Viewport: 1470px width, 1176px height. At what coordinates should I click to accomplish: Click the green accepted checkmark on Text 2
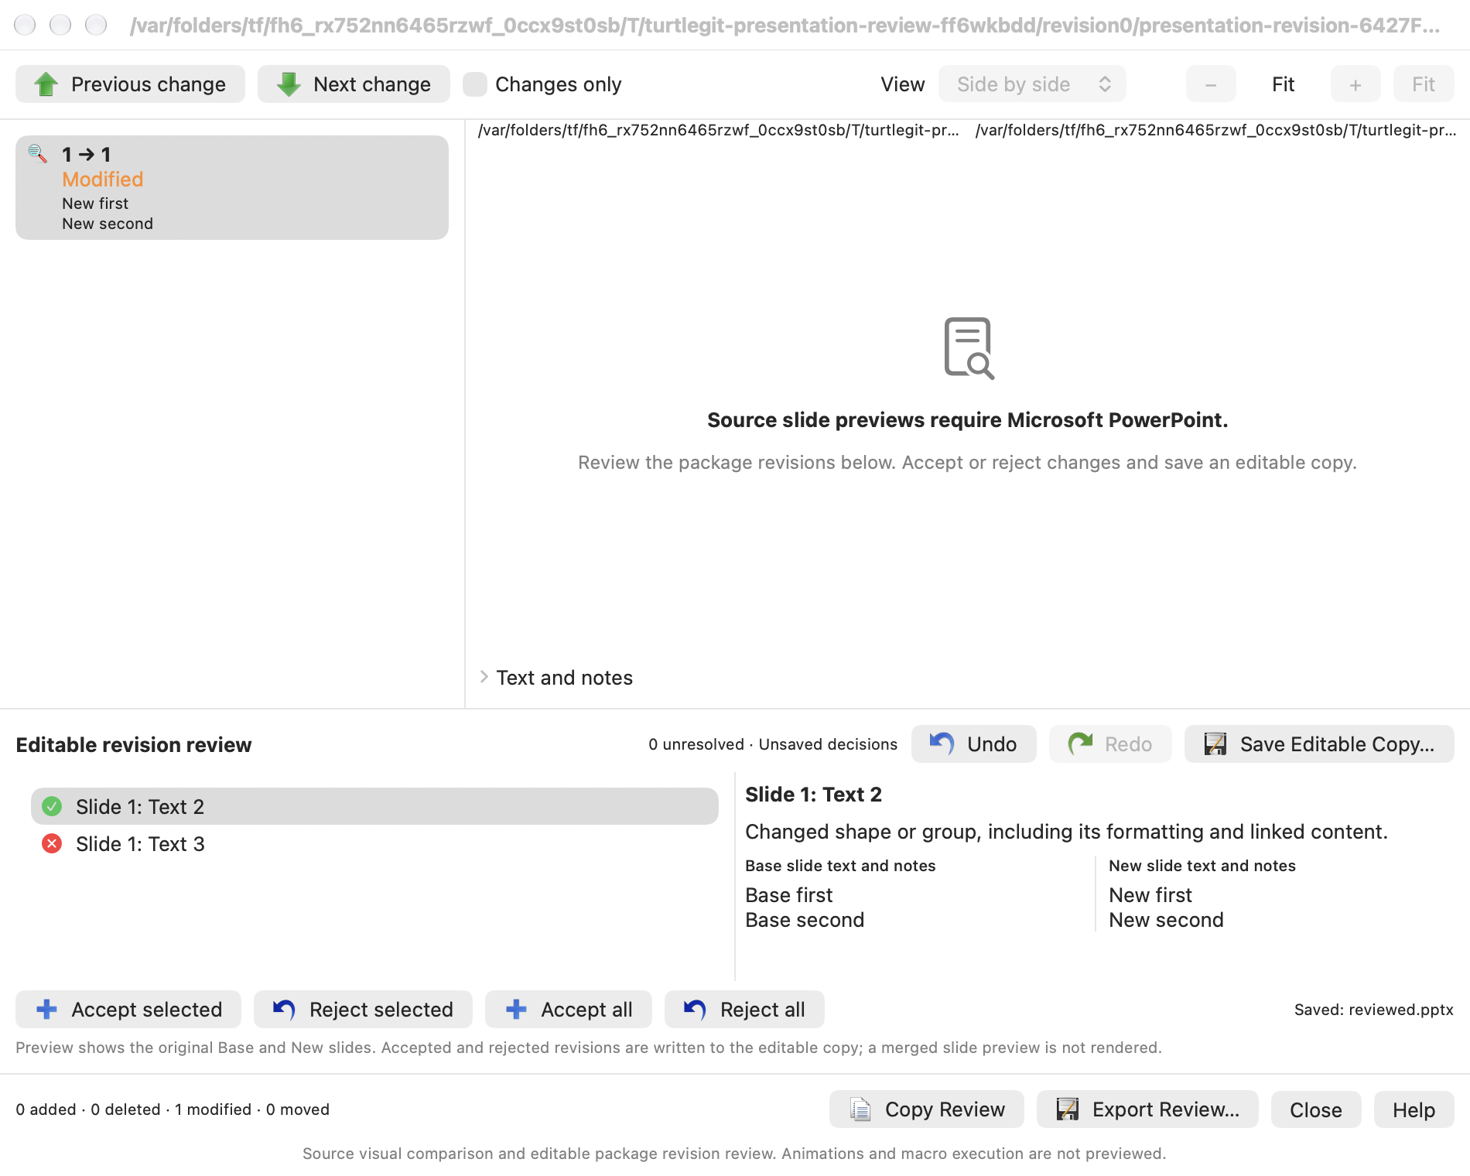[52, 806]
